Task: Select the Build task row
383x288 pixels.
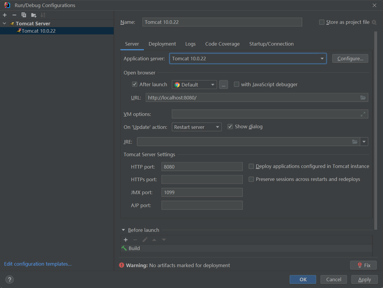Action: (246, 248)
